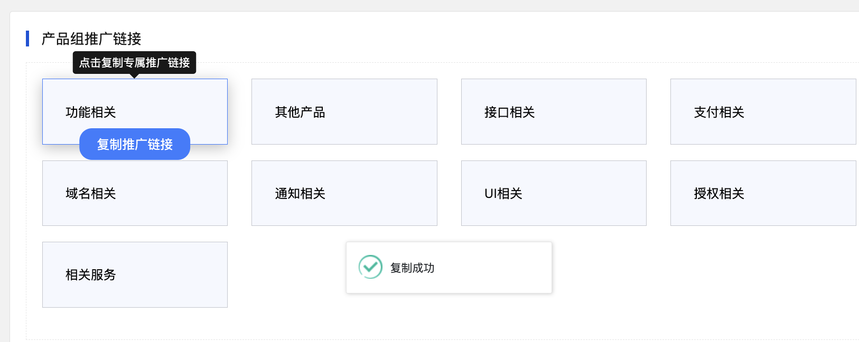Click the 支付相关 text label

point(719,112)
